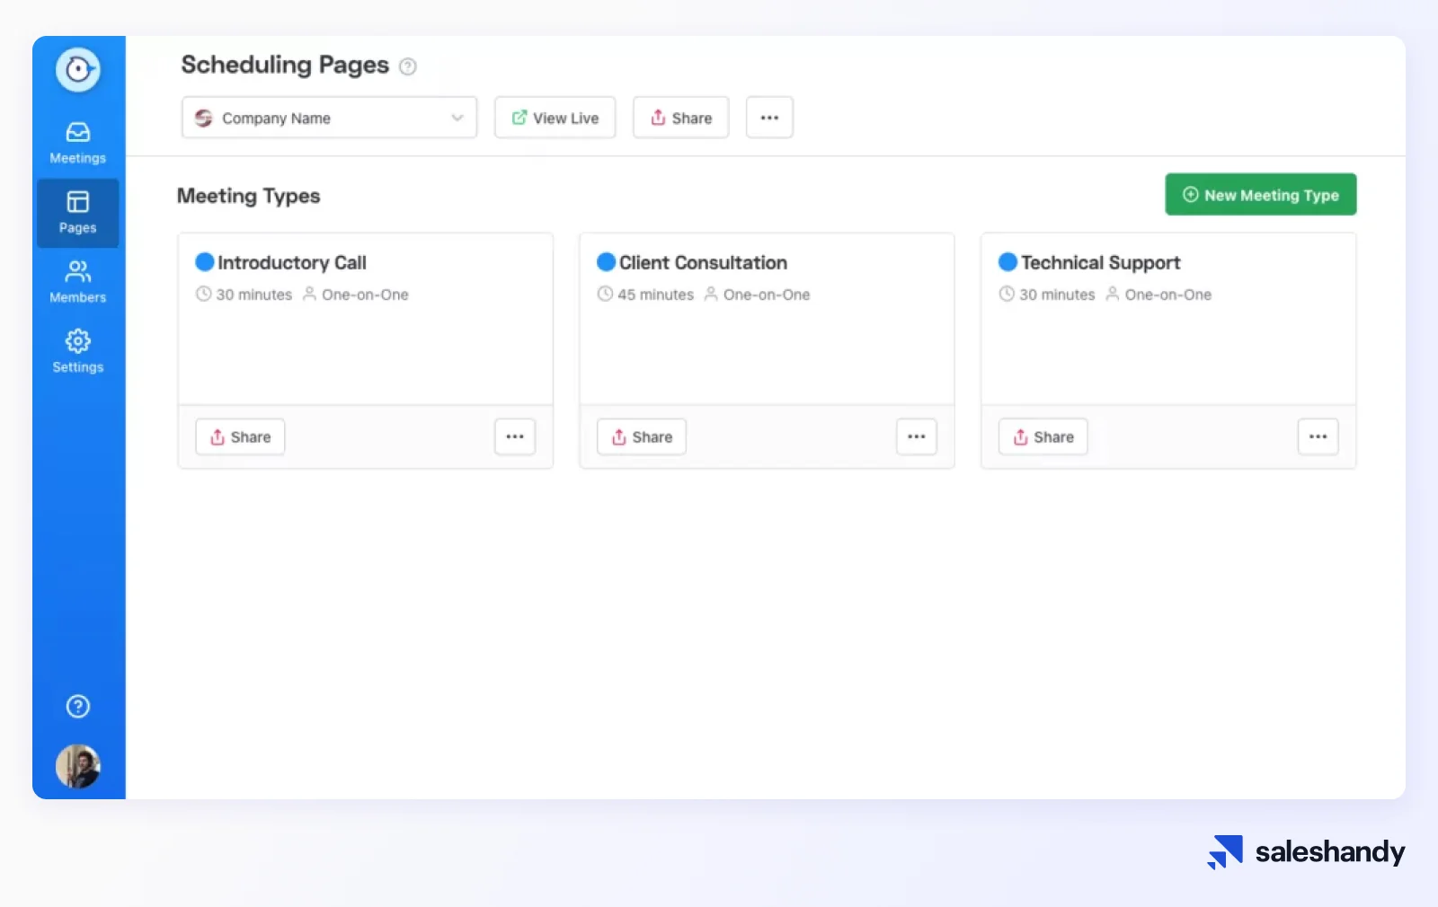
Task: Click the app logo in the sidebar
Action: pos(78,69)
